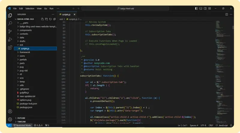The height and width of the screenshot is (133, 240).
Task: Open the Extensions view icon
Action: tap(10, 48)
